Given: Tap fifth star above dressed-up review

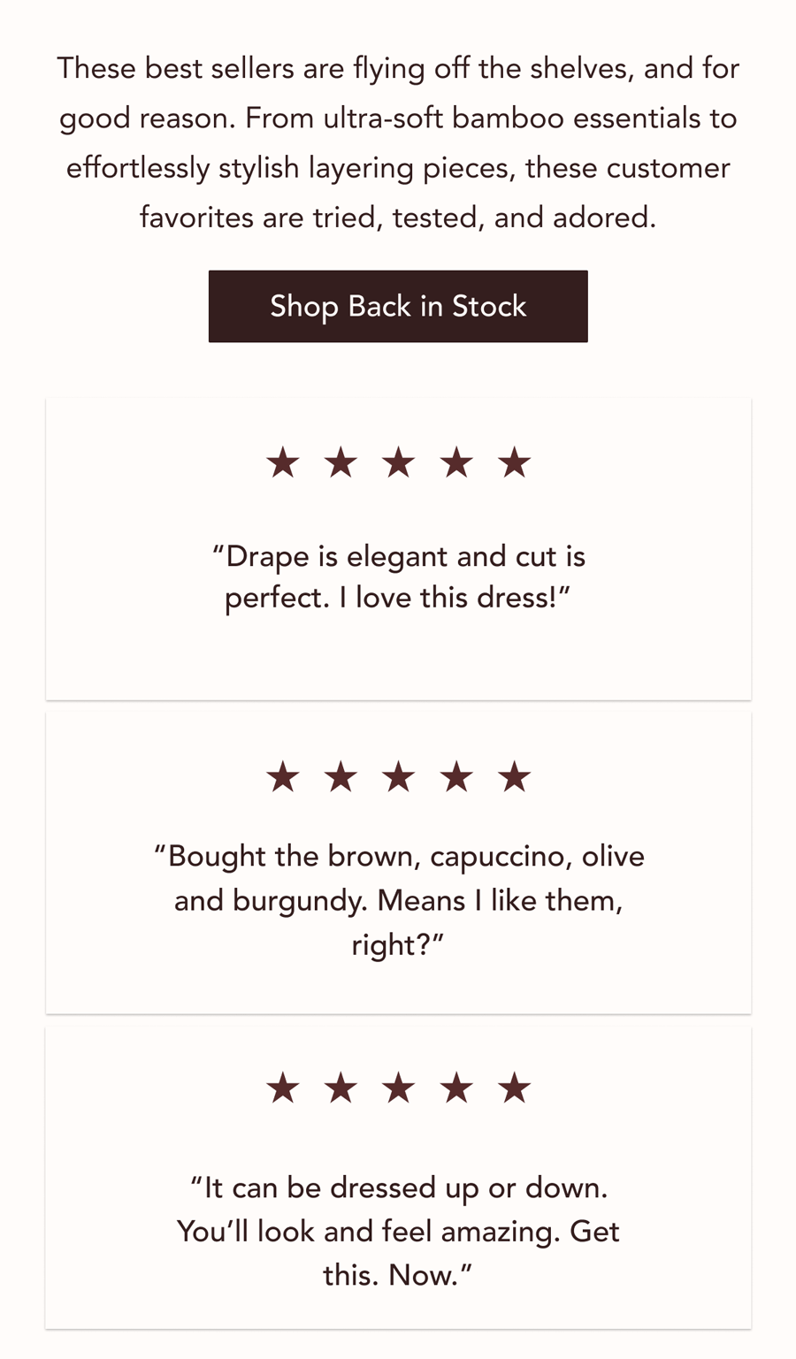Looking at the screenshot, I should point(514,1088).
